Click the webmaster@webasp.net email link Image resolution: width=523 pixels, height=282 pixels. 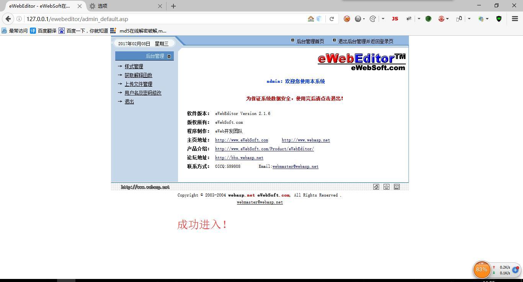(x=260, y=202)
